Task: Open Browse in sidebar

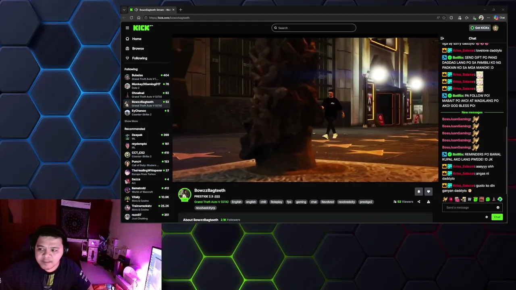Action: pyautogui.click(x=147, y=48)
